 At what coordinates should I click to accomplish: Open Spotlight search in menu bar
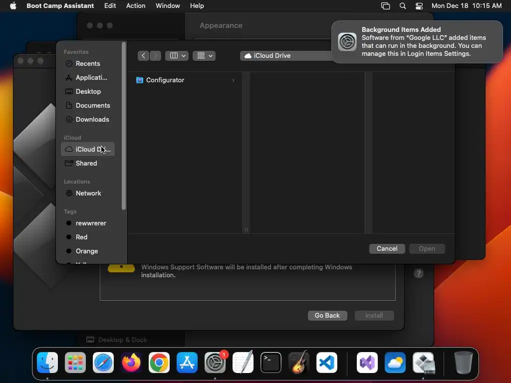pos(403,6)
